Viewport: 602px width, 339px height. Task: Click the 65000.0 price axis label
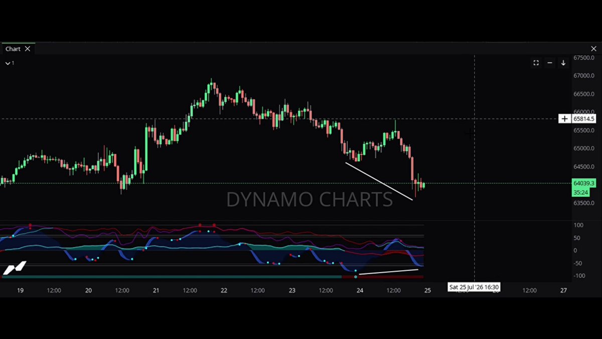(584, 149)
